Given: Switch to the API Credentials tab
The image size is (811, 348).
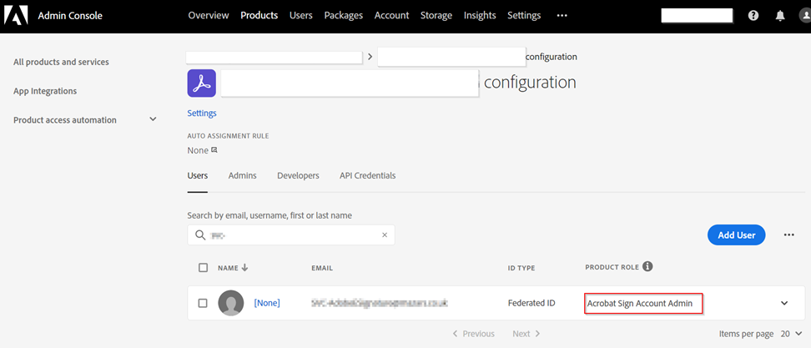Looking at the screenshot, I should coord(368,176).
